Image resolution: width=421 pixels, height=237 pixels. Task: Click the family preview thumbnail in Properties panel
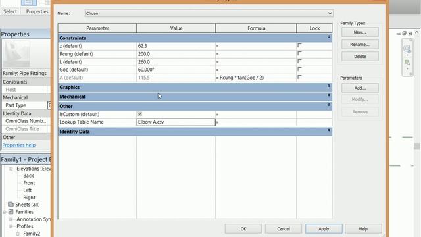pos(16,55)
